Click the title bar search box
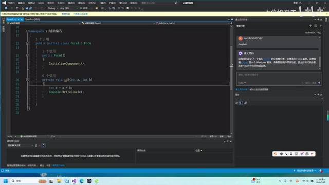The width and height of the screenshot is (329, 185). pos(159,3)
